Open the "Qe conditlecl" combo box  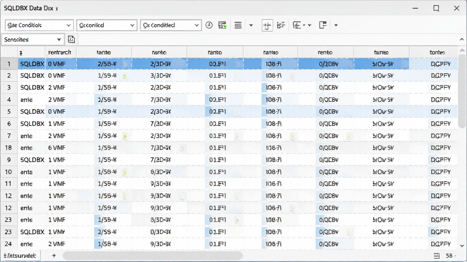click(171, 25)
